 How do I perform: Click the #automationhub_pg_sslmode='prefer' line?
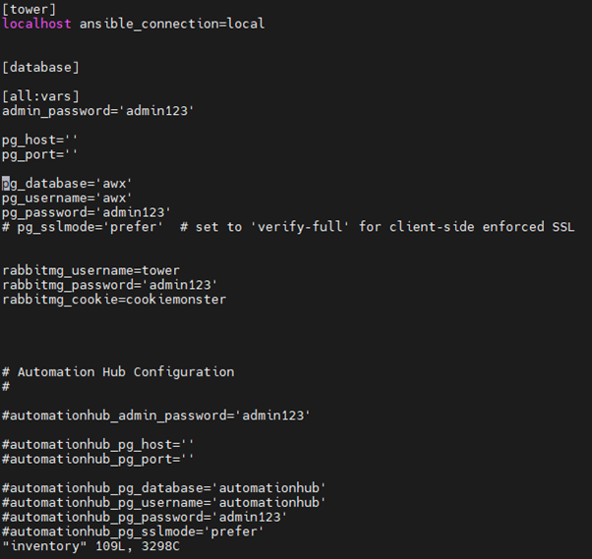[x=133, y=531]
